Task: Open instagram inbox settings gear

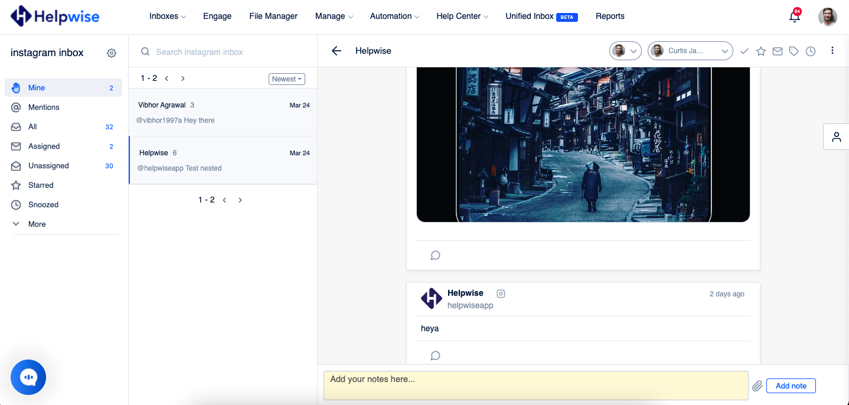Action: [x=111, y=53]
